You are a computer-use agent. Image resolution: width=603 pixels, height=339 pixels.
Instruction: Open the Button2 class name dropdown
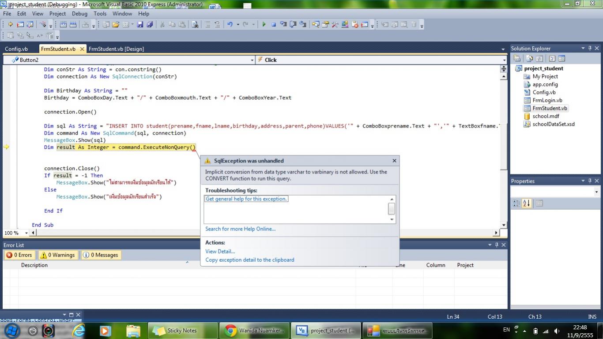pyautogui.click(x=252, y=60)
